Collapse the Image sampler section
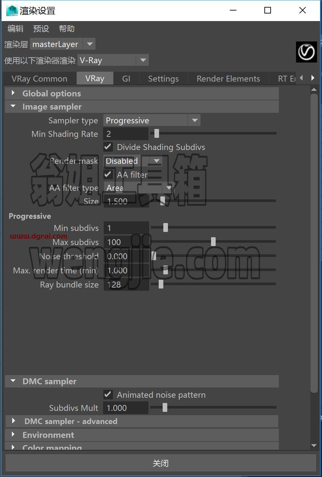Image resolution: width=322 pixels, height=477 pixels. [x=142, y=107]
